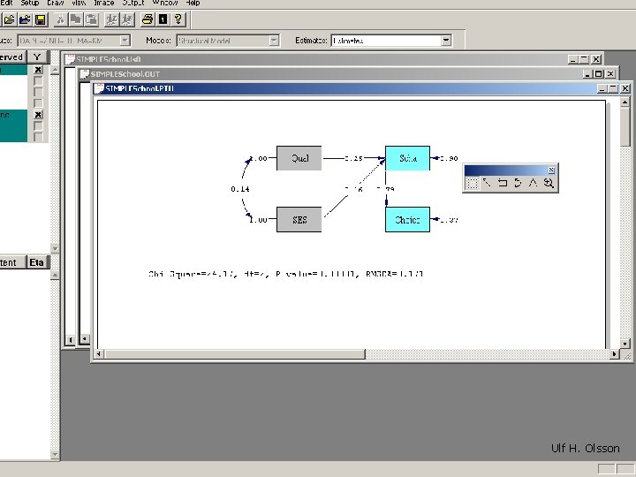Screen dimensions: 636x477
Task: Open the greyed data source dropdown
Action: pos(125,41)
